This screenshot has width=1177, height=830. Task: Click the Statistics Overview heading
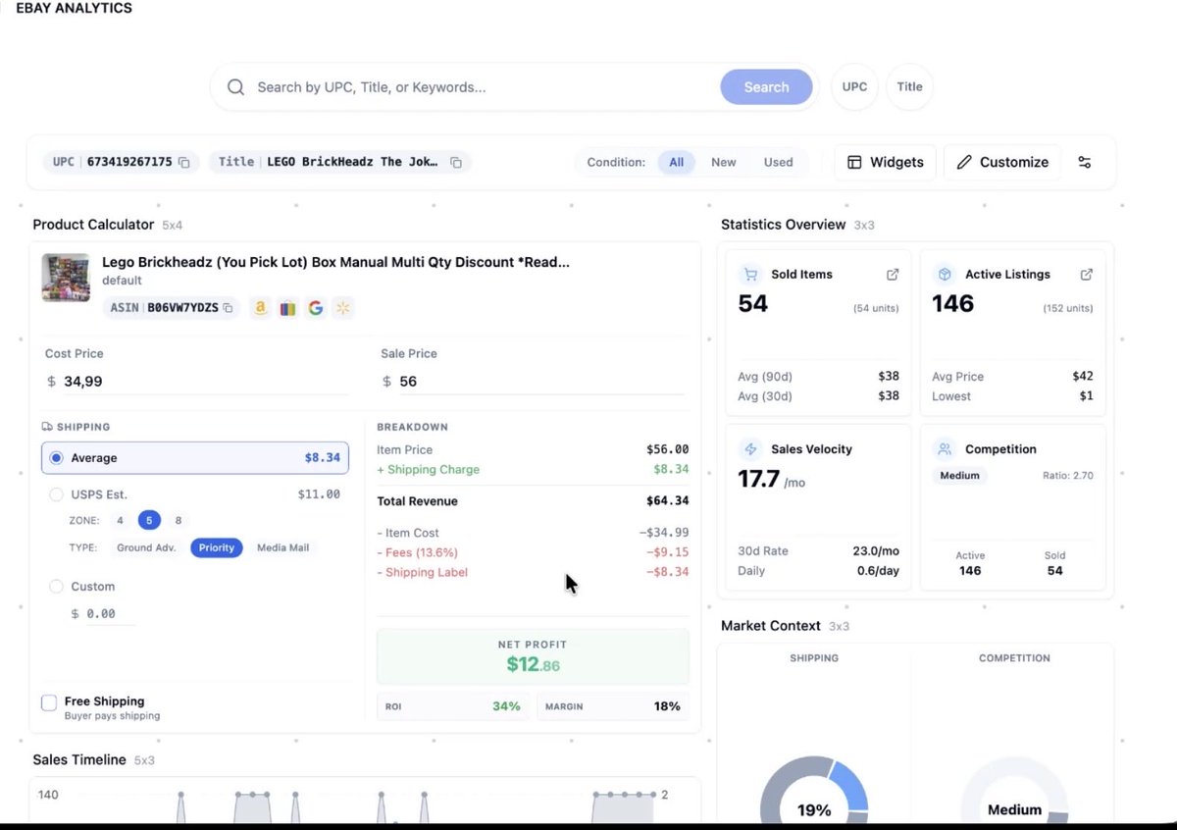tap(783, 225)
